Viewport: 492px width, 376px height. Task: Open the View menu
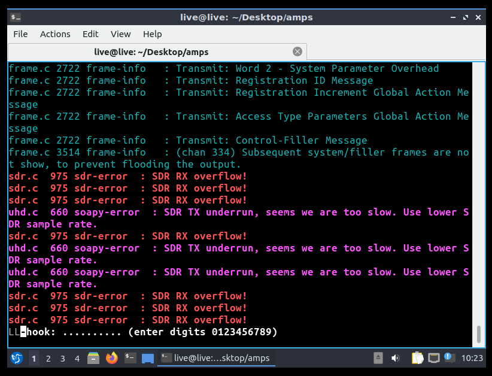[x=120, y=34]
